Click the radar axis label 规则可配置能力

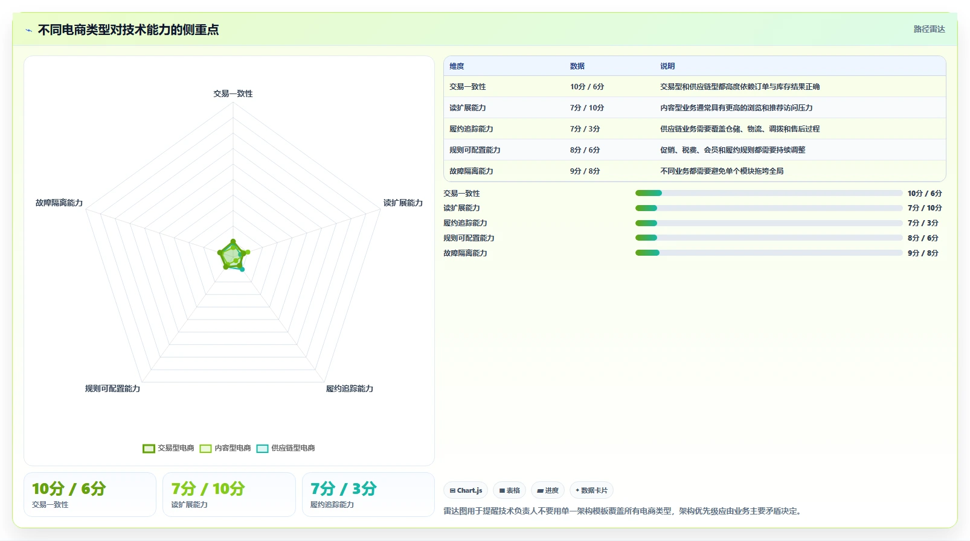[112, 388]
